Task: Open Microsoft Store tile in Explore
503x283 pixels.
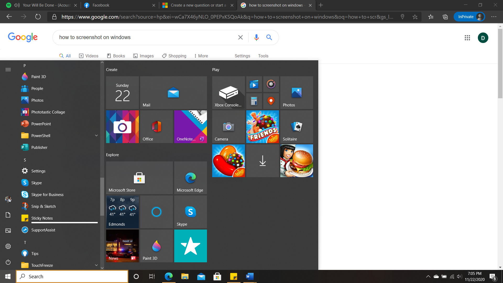Action: (x=139, y=178)
